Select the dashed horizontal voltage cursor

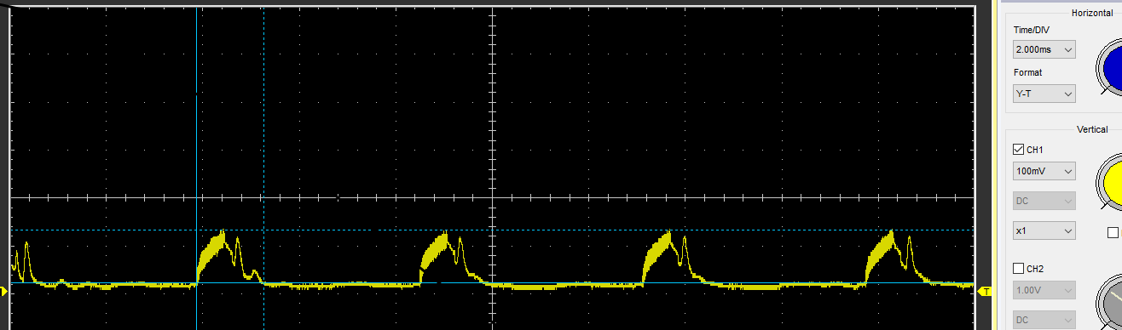(492, 230)
